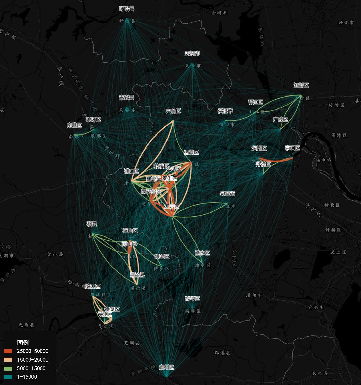361x385 pixels.
Task: Select the white 来安县 county label
Action: [126, 98]
